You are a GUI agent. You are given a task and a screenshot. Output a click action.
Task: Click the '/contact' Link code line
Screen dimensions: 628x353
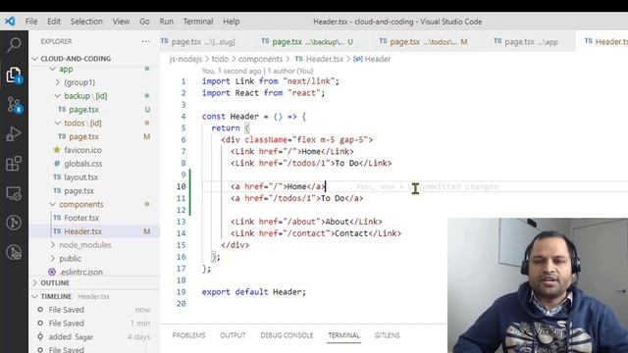pos(316,233)
